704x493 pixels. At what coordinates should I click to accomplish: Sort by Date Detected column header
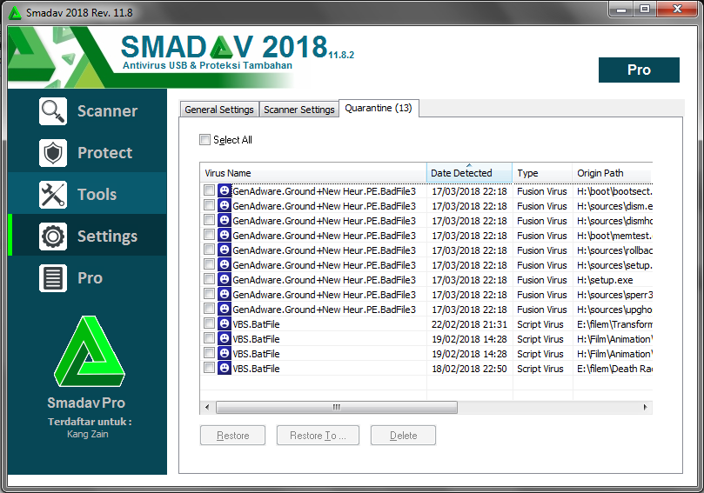coord(469,173)
